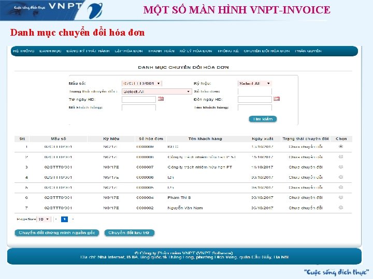This screenshot has height=279, width=373.
Task: Click the Tìm kiếm search button
Action: [263, 119]
